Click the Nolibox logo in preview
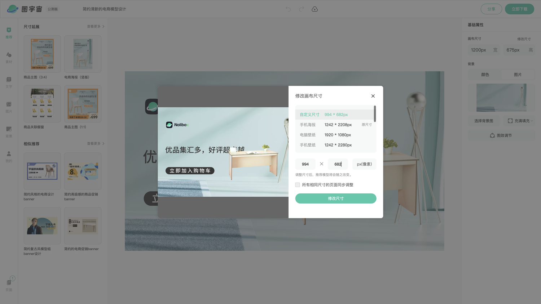The width and height of the screenshot is (541, 304). coord(177,125)
